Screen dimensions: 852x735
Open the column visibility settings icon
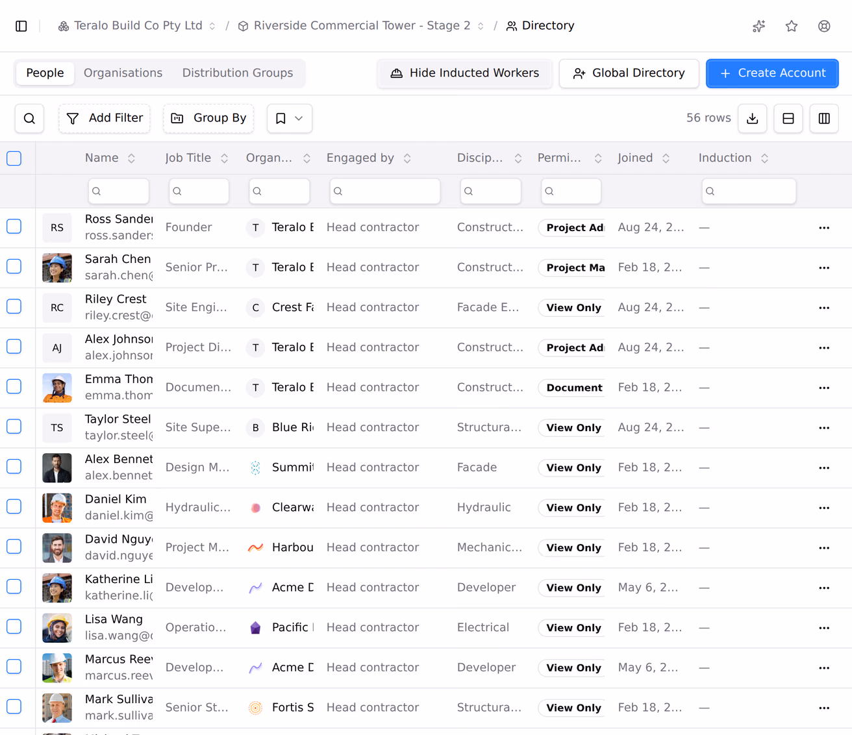[x=824, y=118]
